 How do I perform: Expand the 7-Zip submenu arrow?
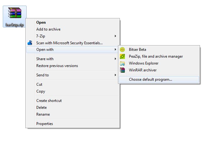click(x=115, y=36)
